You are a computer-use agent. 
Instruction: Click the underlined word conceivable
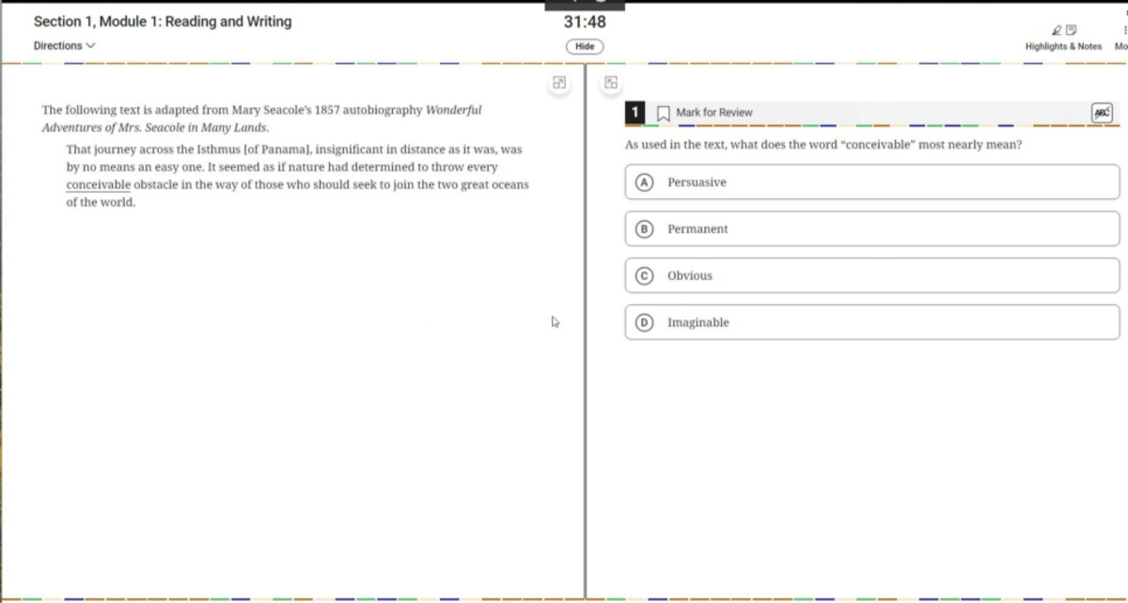tap(98, 185)
